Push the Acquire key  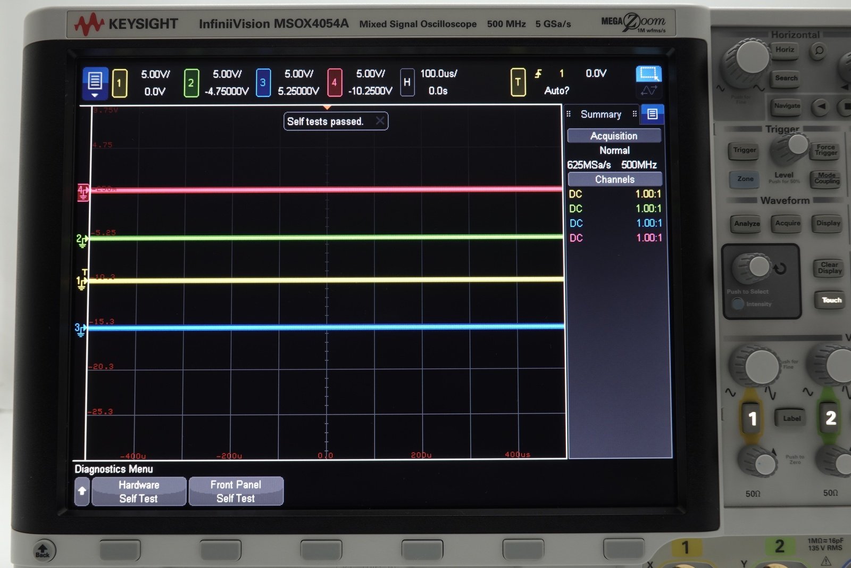[x=788, y=224]
